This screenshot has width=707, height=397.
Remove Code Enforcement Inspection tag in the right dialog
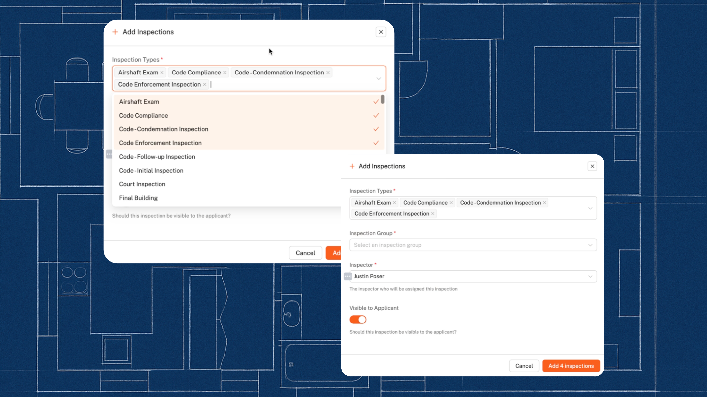pyautogui.click(x=433, y=214)
